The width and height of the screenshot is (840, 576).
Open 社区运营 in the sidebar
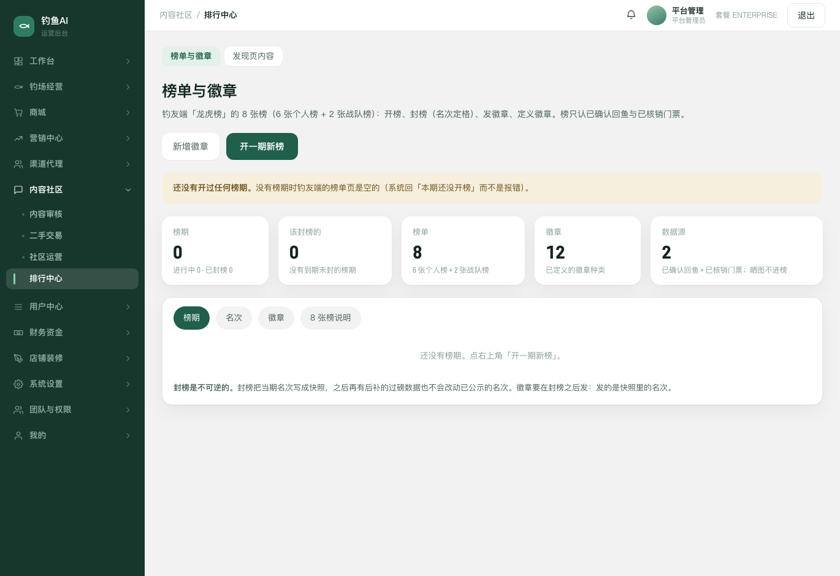coord(72,257)
